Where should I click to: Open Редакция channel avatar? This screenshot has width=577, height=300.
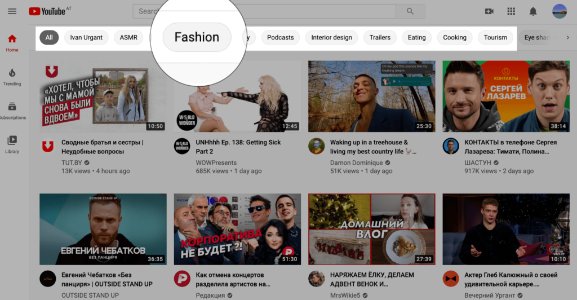tap(182, 279)
